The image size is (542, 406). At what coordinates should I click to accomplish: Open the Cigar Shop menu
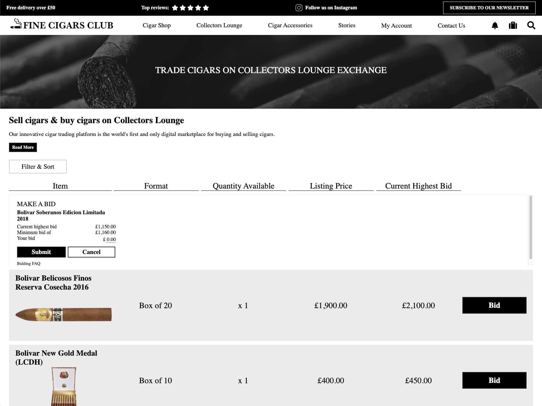[156, 25]
